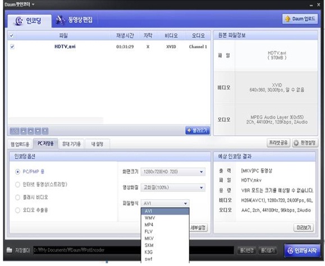Move file up one position
Image resolution: width=325 pixels, height=266 pixels.
point(31,131)
